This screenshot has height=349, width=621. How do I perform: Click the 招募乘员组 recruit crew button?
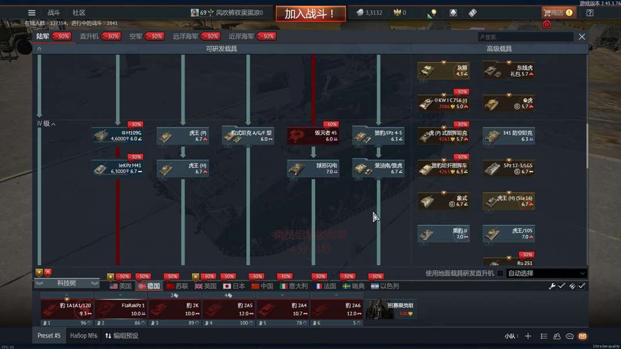pyautogui.click(x=390, y=309)
